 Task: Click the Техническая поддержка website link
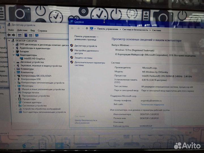pyautogui.click(x=152, y=105)
